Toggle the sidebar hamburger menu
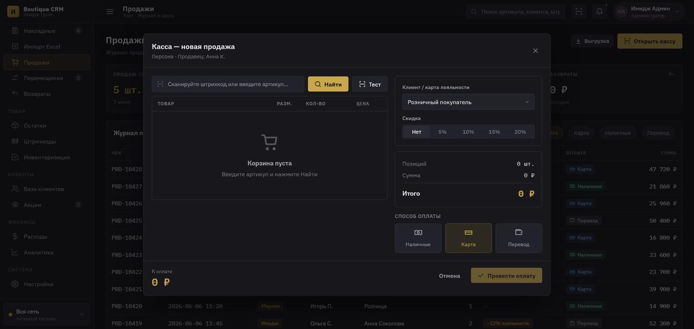 pyautogui.click(x=110, y=12)
